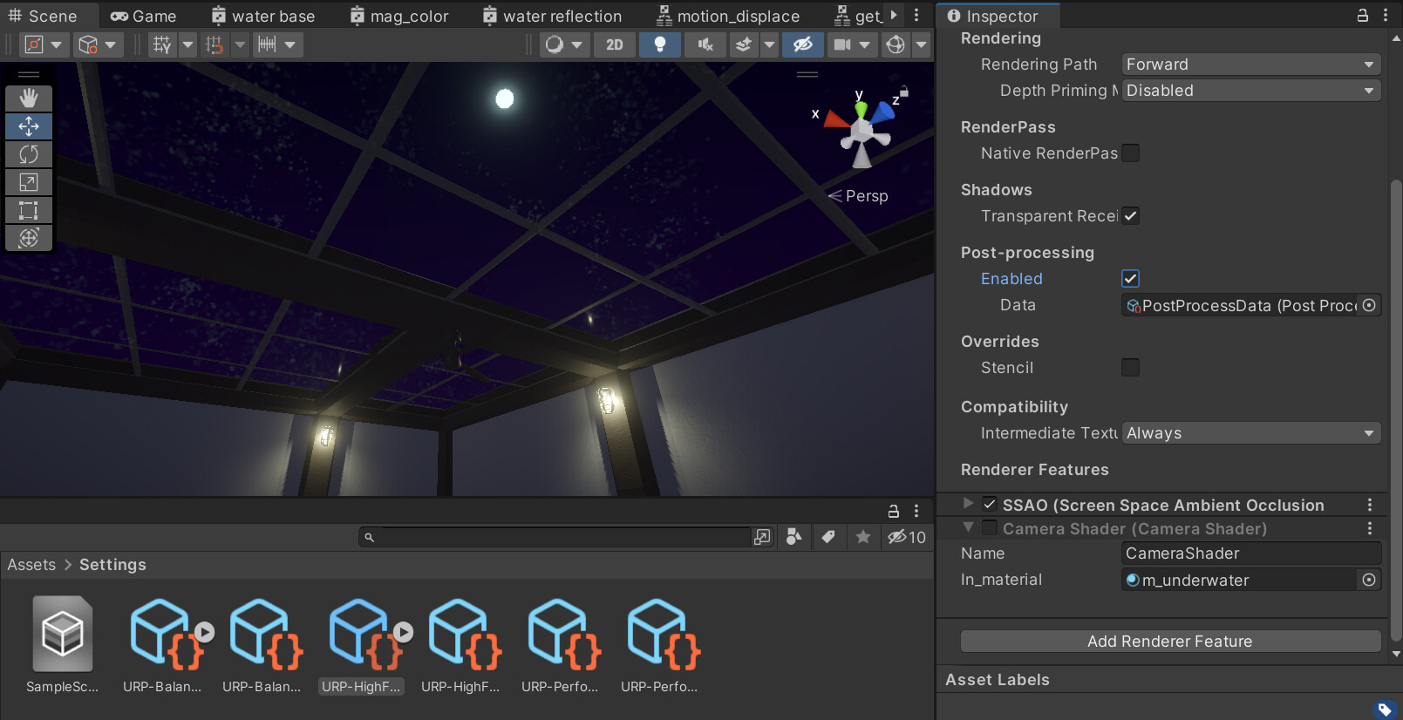The width and height of the screenshot is (1403, 720).
Task: Expand the SSAO renderer feature
Action: tap(968, 504)
